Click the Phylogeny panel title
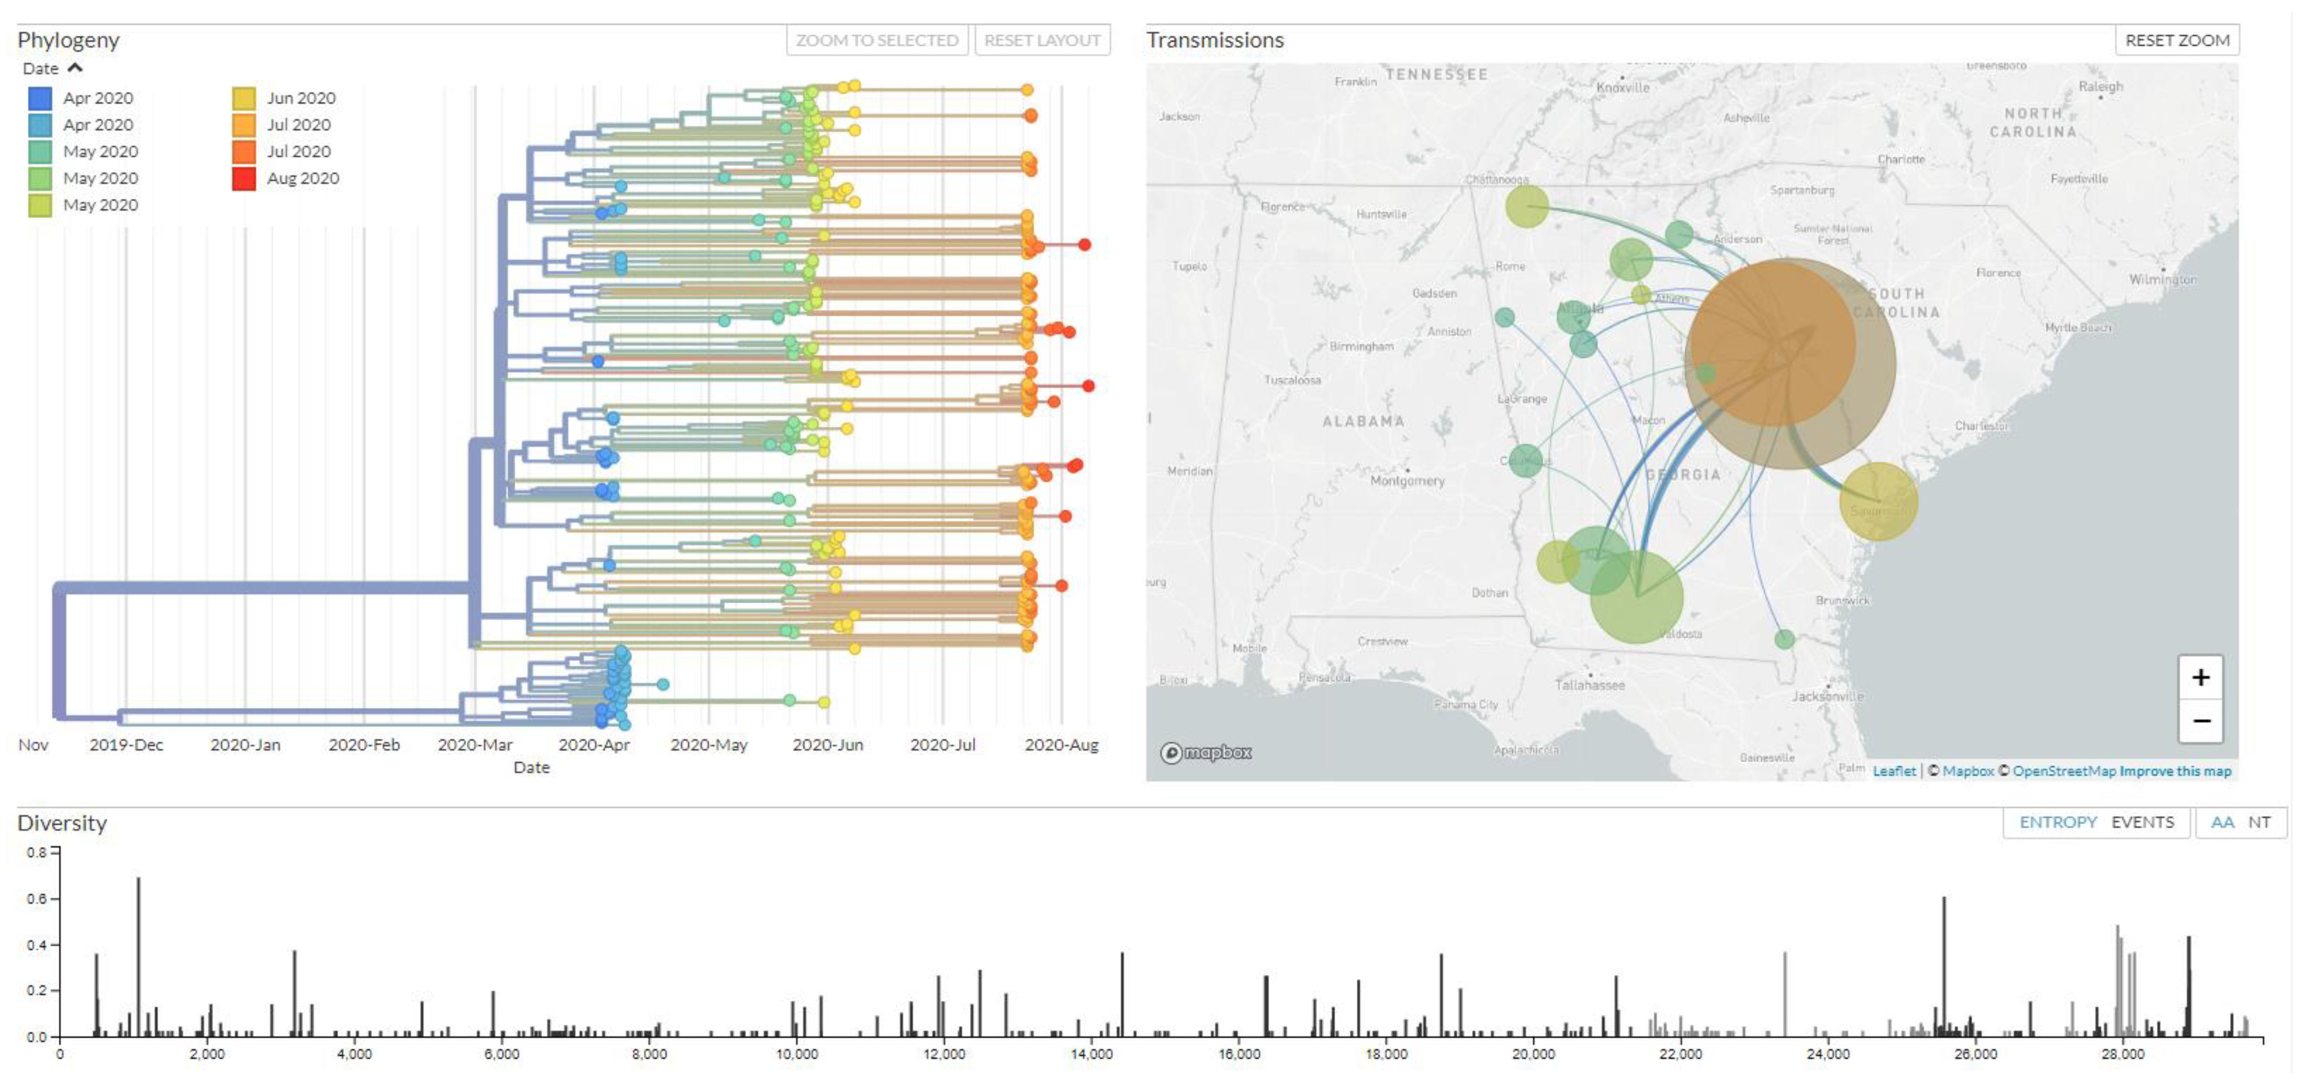 pos(68,39)
